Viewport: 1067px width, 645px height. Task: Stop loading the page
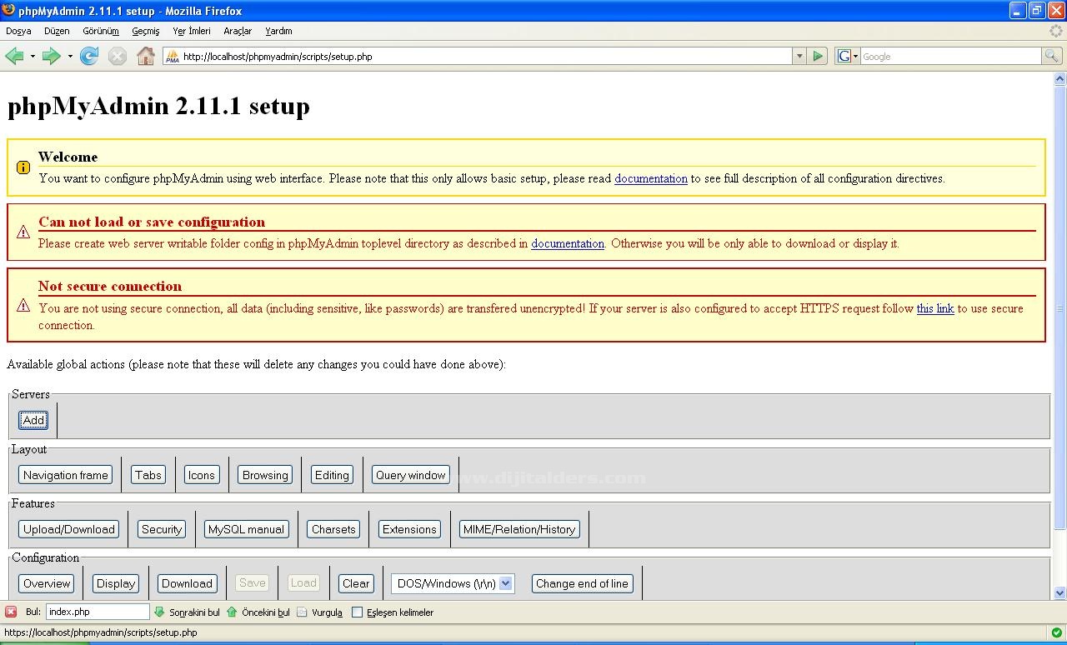[x=117, y=56]
